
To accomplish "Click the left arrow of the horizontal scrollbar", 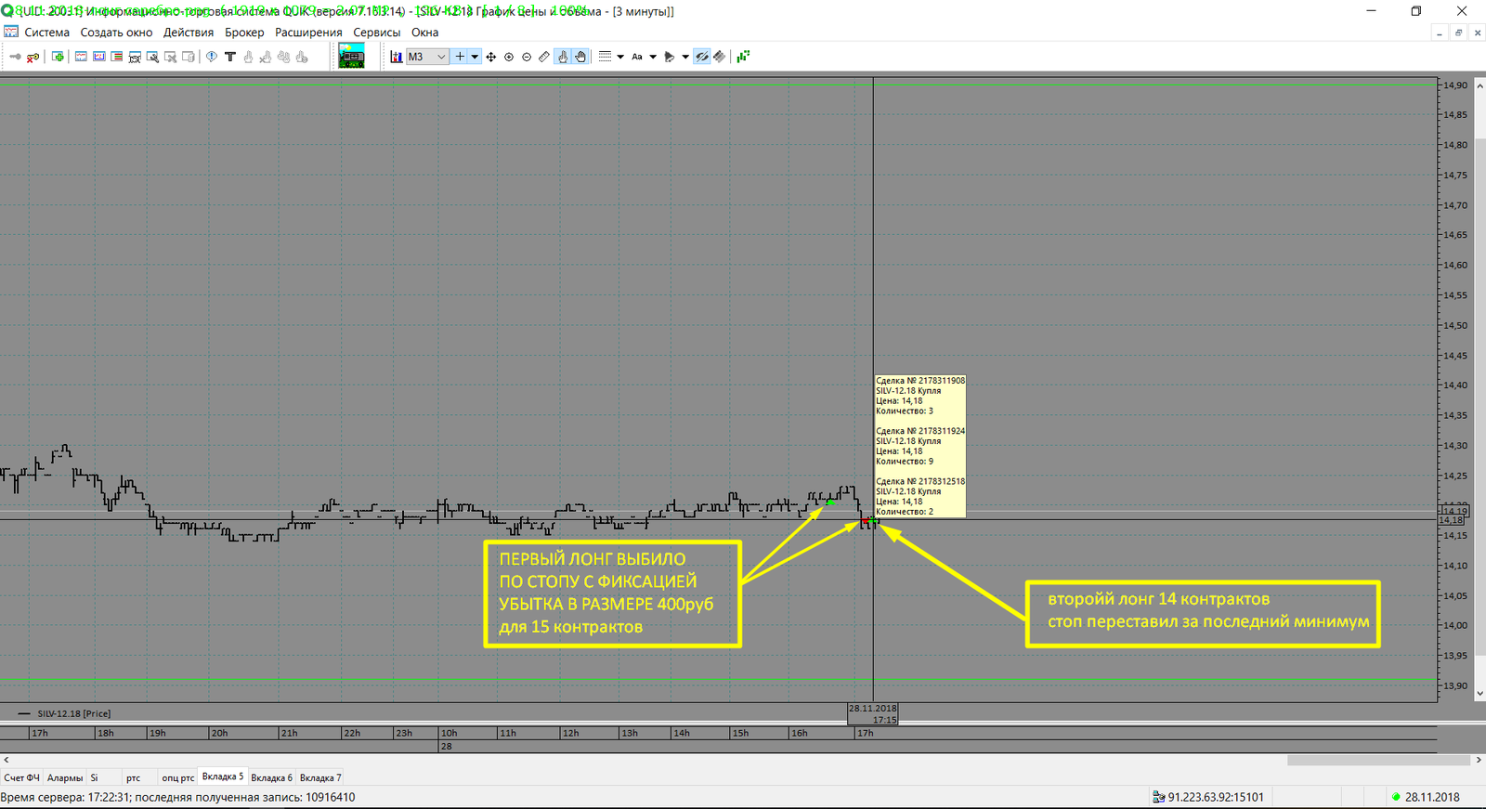I will 7,760.
